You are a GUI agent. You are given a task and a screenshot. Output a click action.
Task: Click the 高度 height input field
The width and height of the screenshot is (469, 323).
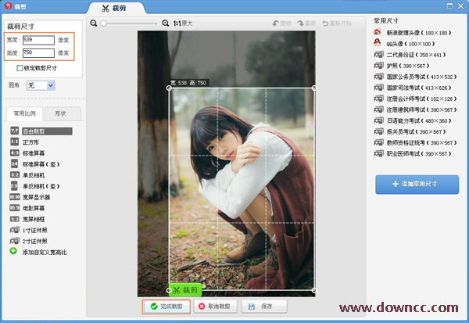(38, 52)
